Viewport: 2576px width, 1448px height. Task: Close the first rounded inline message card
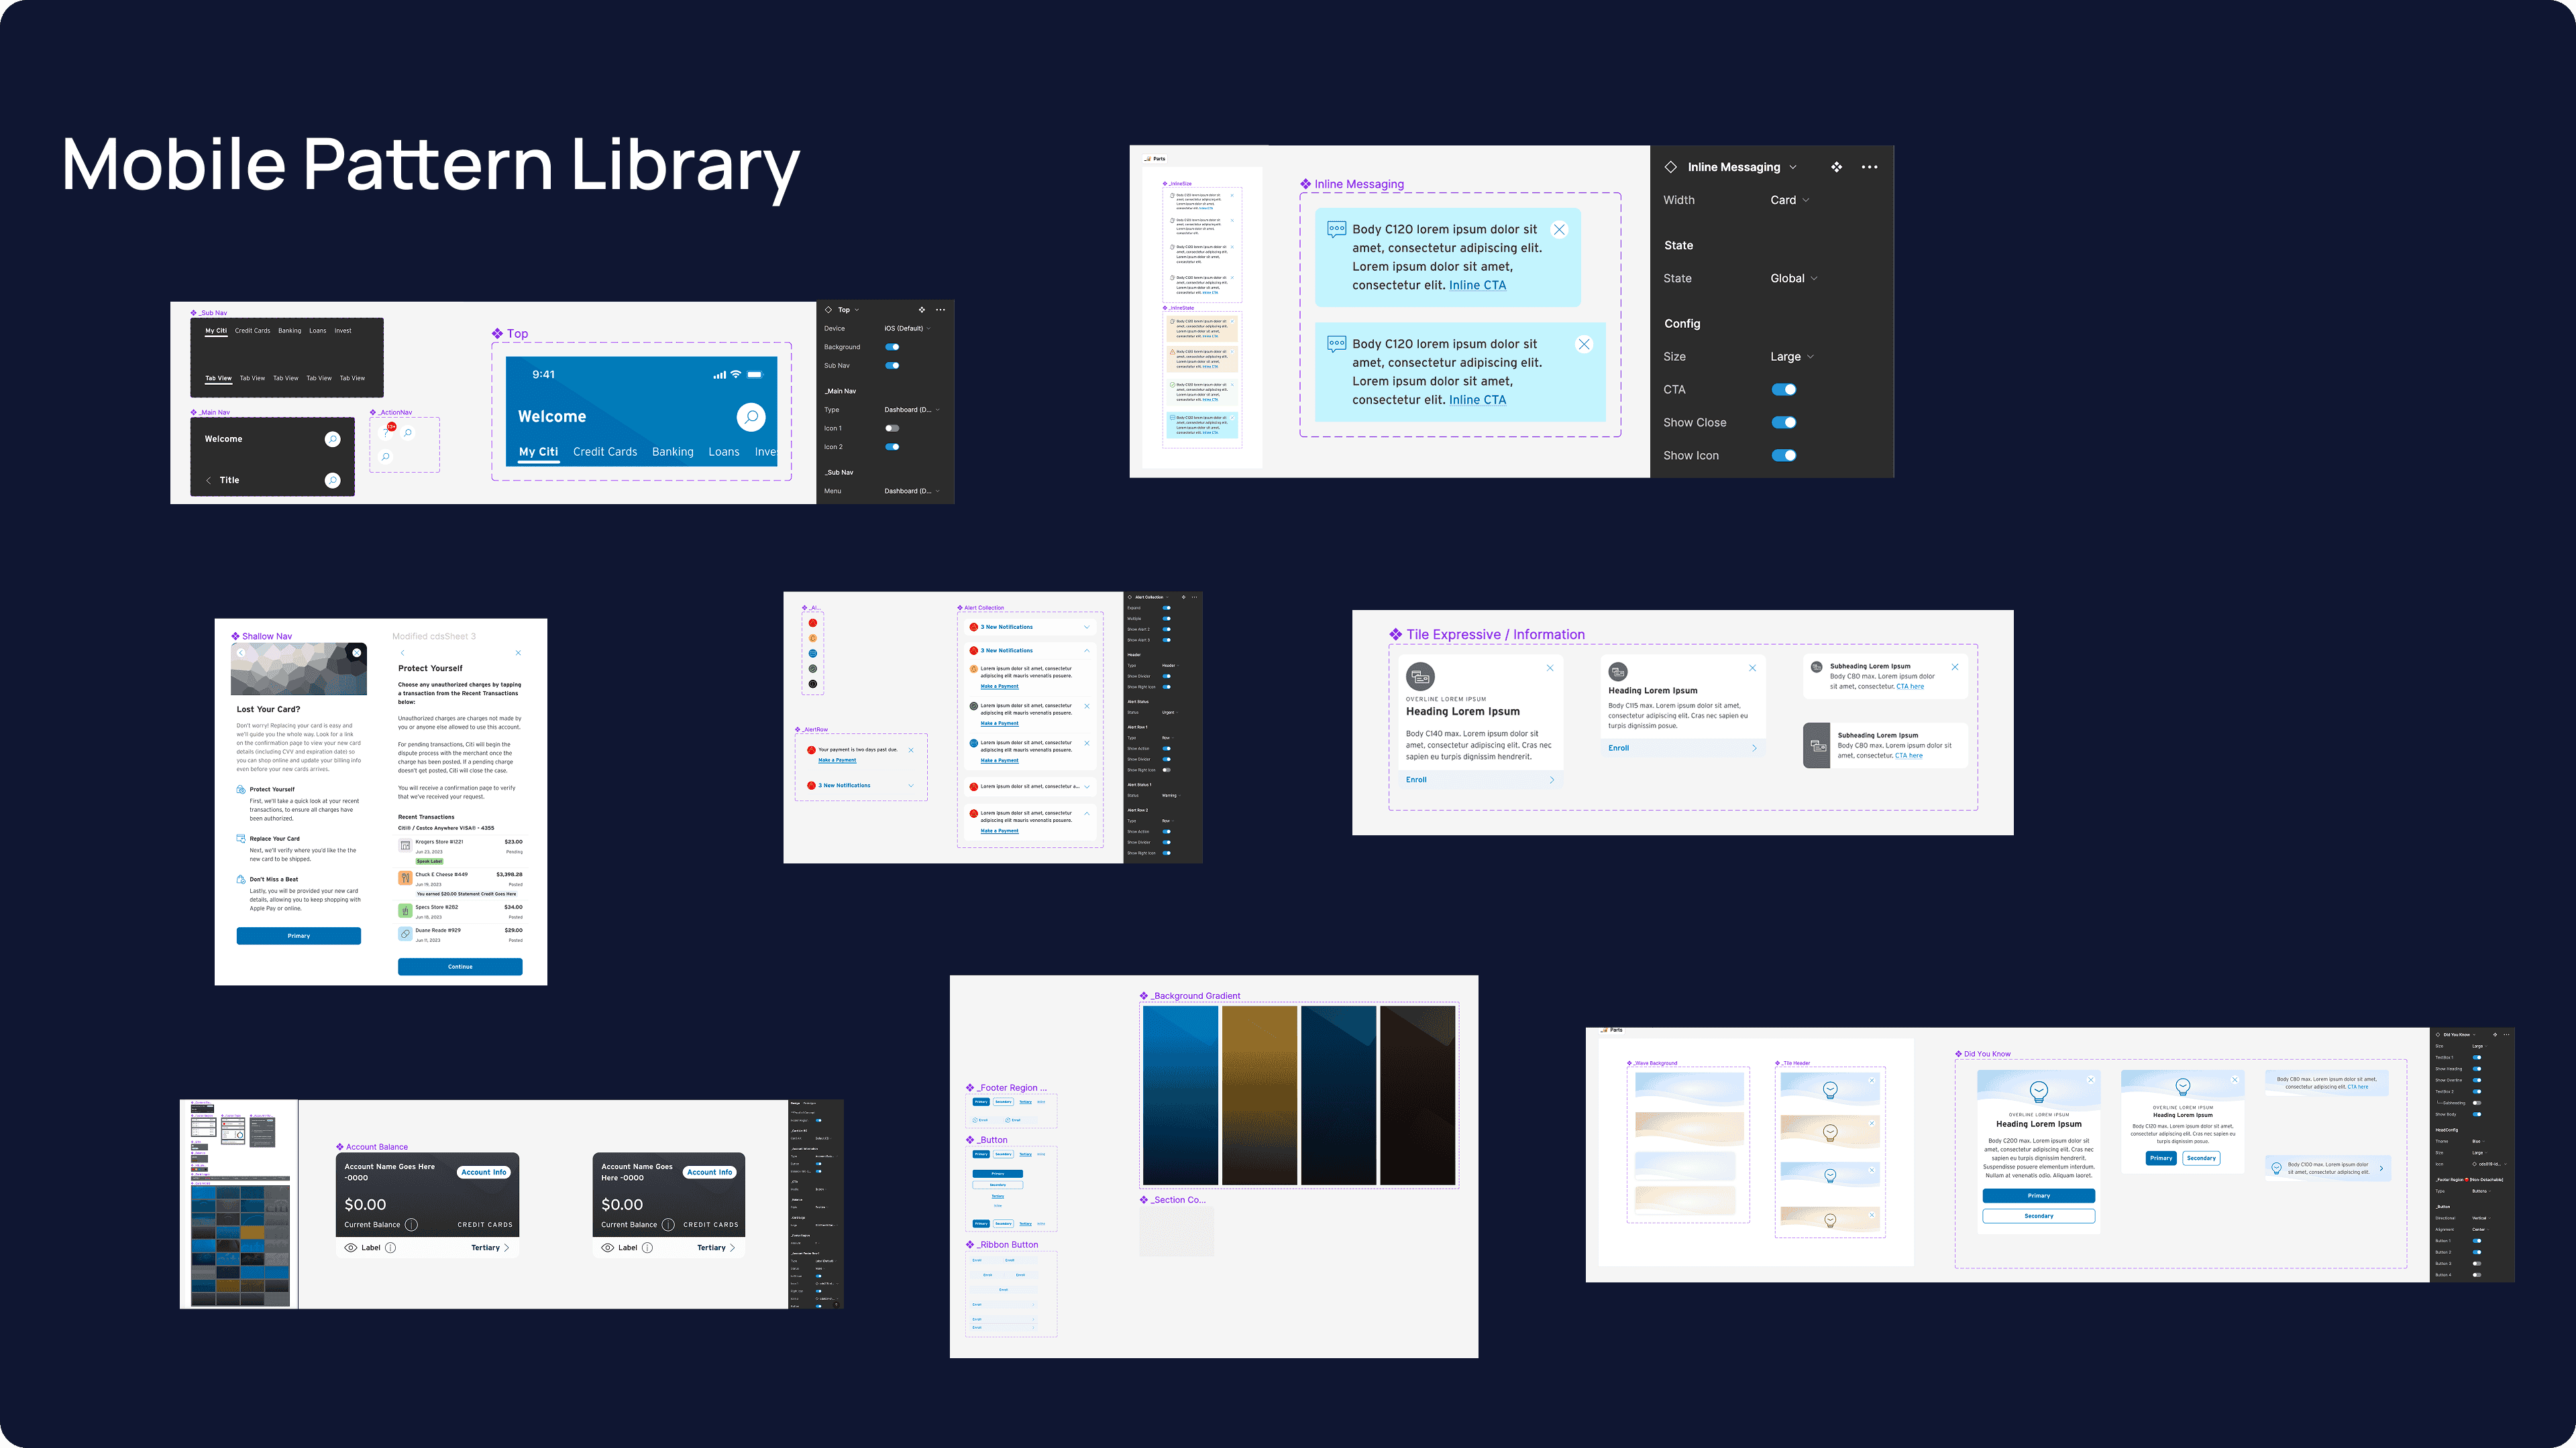coord(1559,230)
